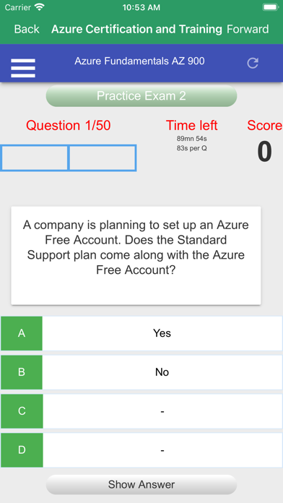This screenshot has height=503, width=283.
Task: Select the green D answer label
Action: [x=22, y=450]
